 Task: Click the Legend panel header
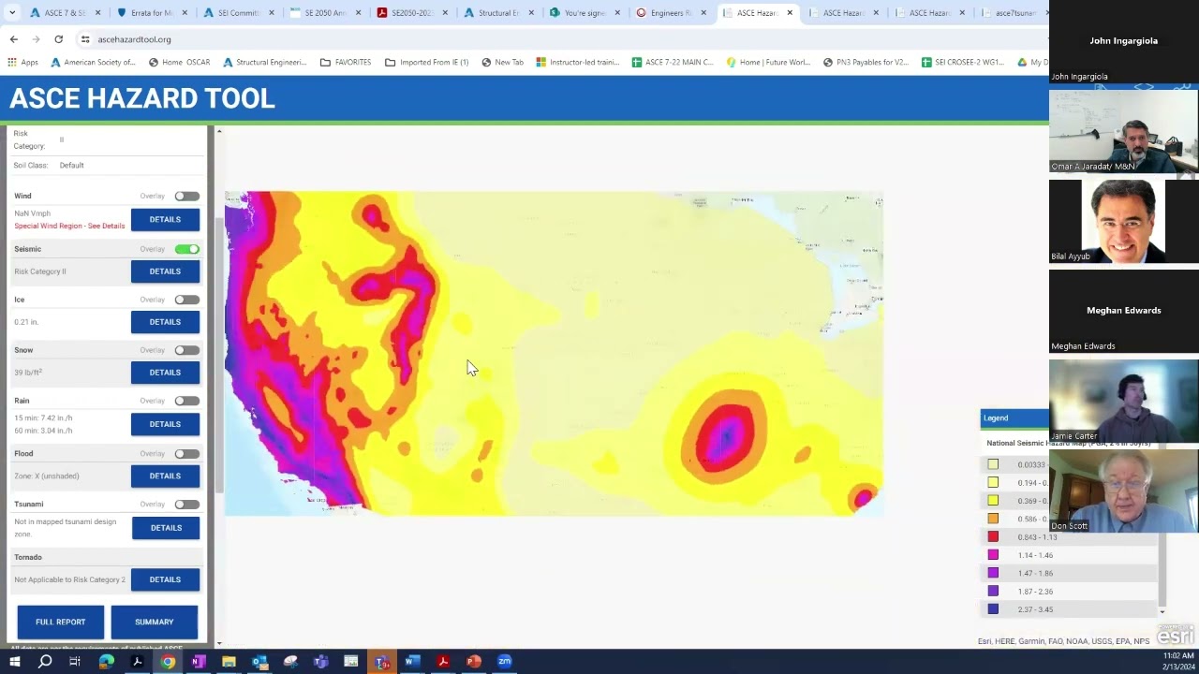coord(1014,418)
